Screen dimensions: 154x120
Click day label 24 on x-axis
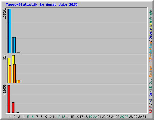pyautogui.click(x=113, y=117)
